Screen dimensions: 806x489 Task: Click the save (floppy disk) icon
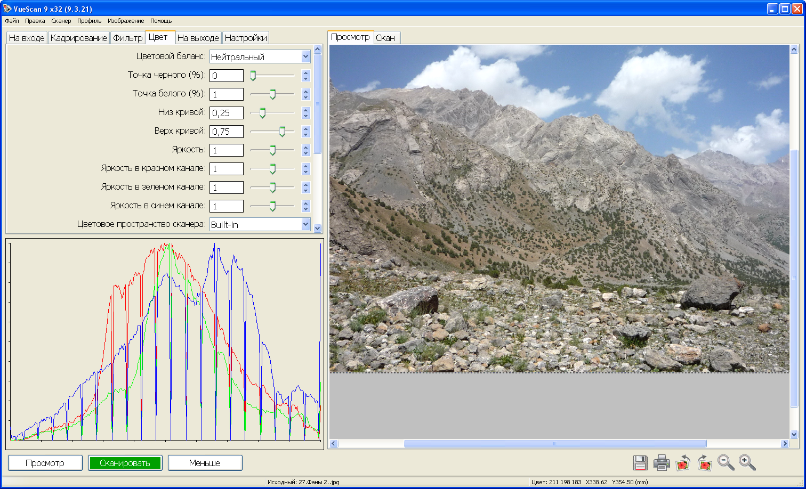click(x=640, y=463)
